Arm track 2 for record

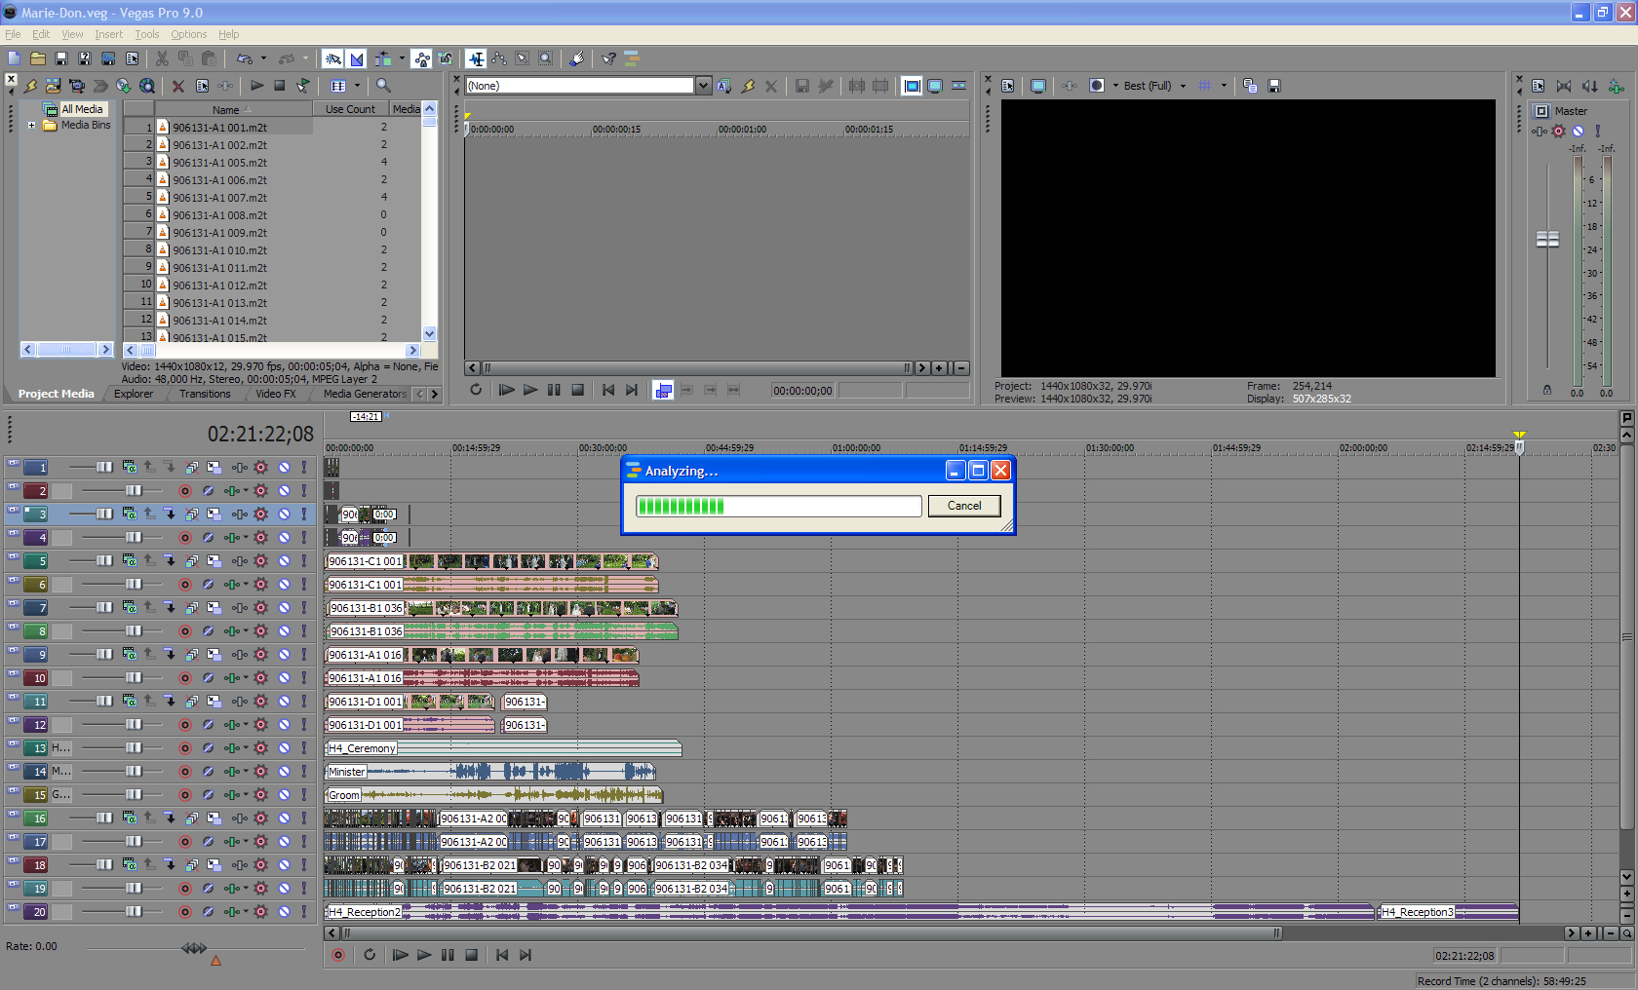coord(184,491)
